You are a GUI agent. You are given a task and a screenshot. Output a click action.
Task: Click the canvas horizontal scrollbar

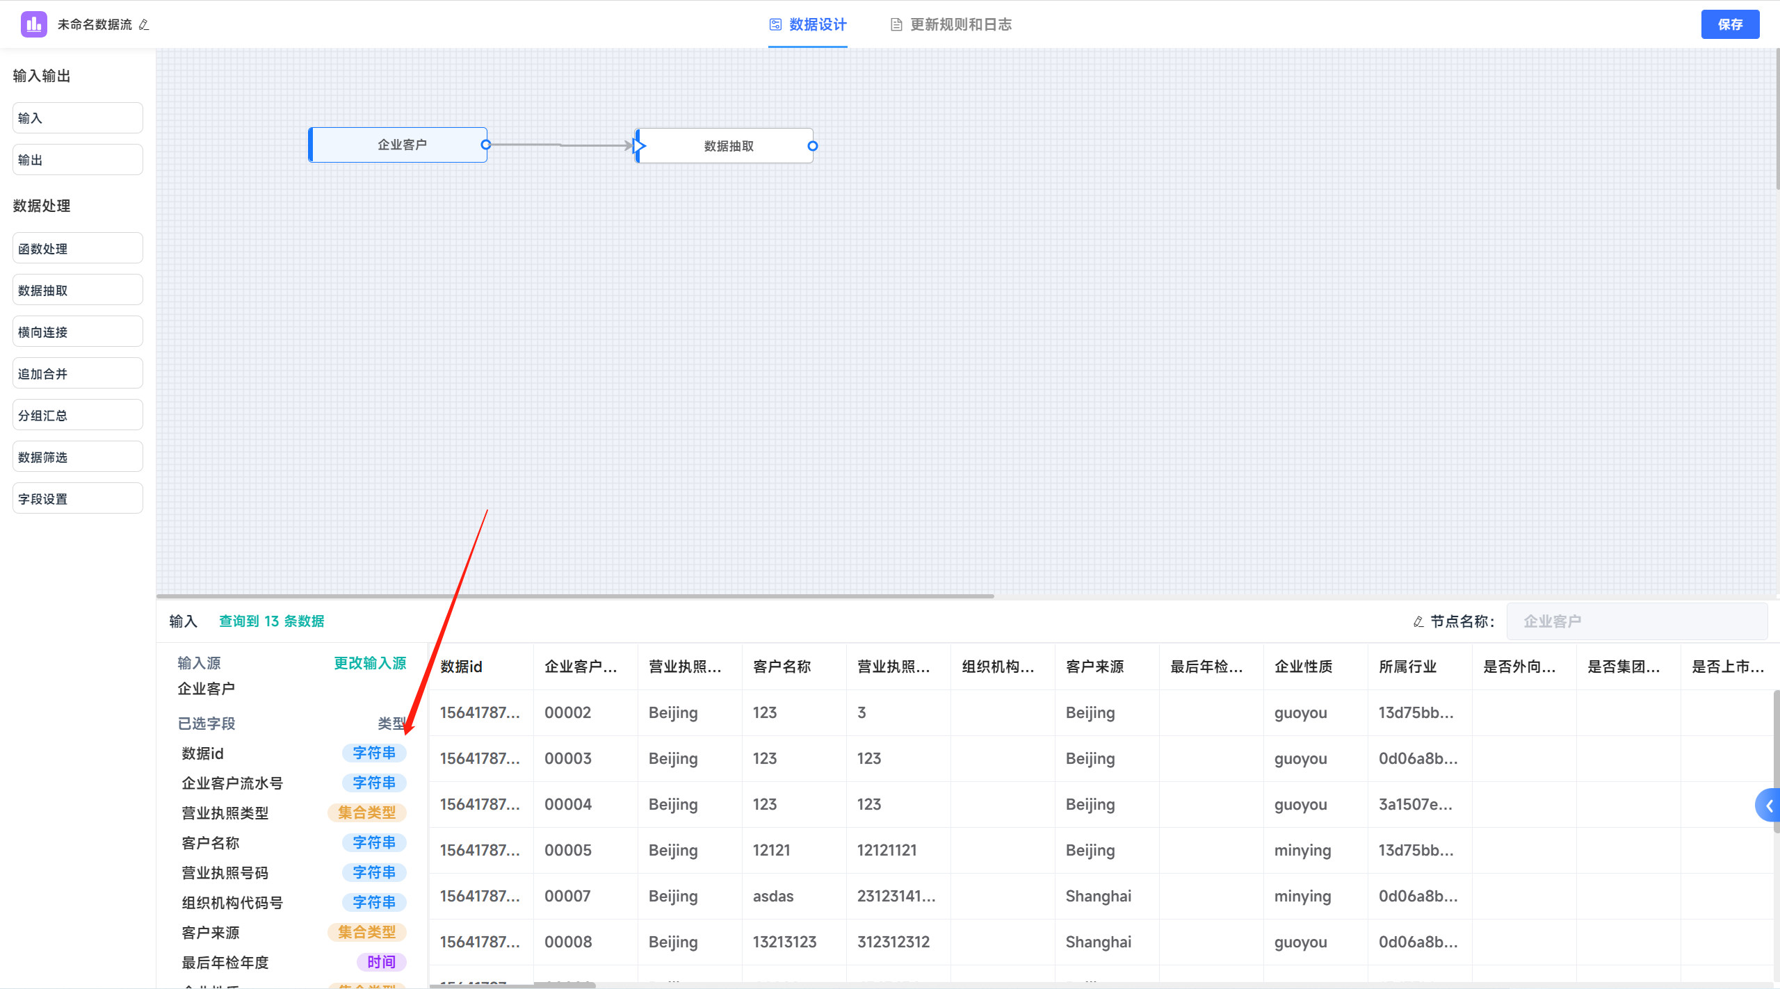[575, 596]
